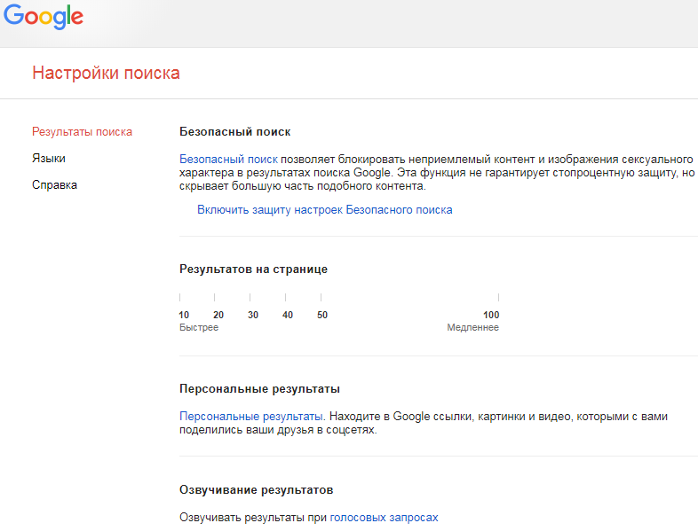Click the bold Безопасный поиск heading

235,132
